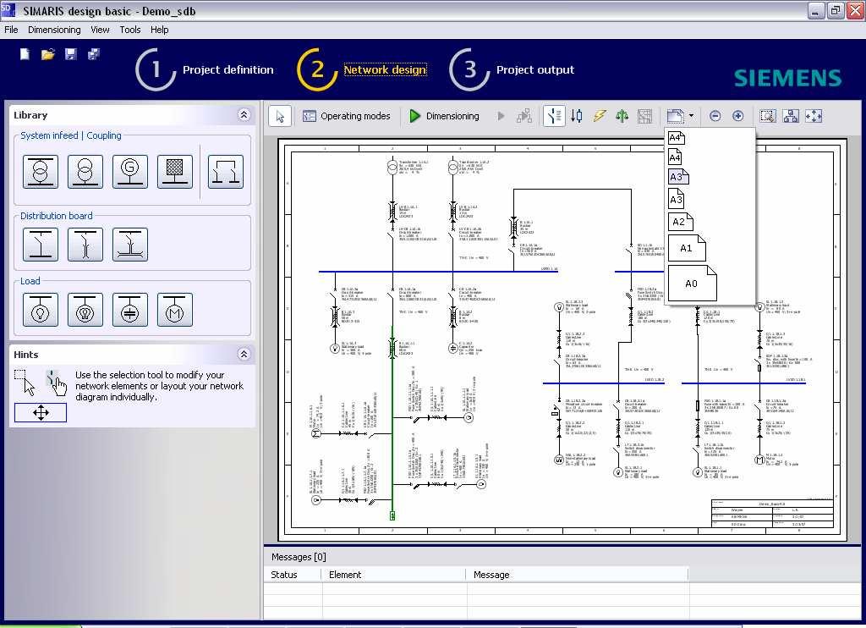Create a new project via blank page icon
866x628 pixels.
click(x=25, y=54)
